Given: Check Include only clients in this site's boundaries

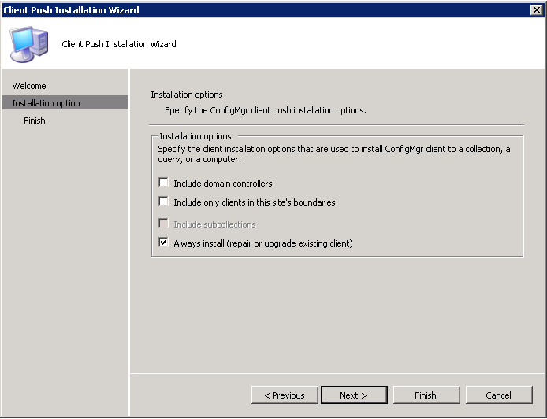Looking at the screenshot, I should [x=163, y=201].
